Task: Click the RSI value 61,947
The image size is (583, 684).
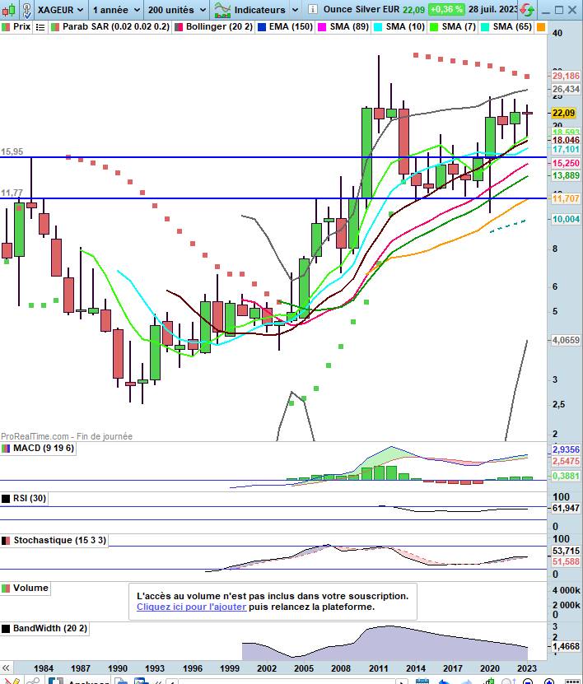Action: (566, 508)
